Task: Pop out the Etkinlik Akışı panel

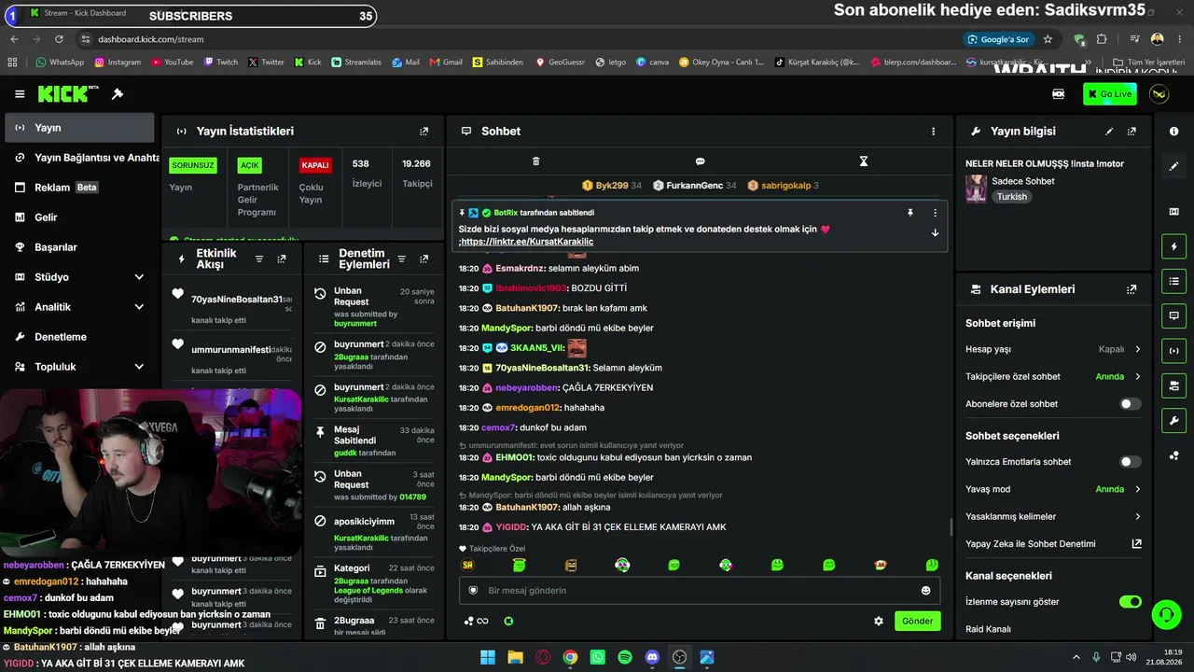Action: (x=282, y=259)
